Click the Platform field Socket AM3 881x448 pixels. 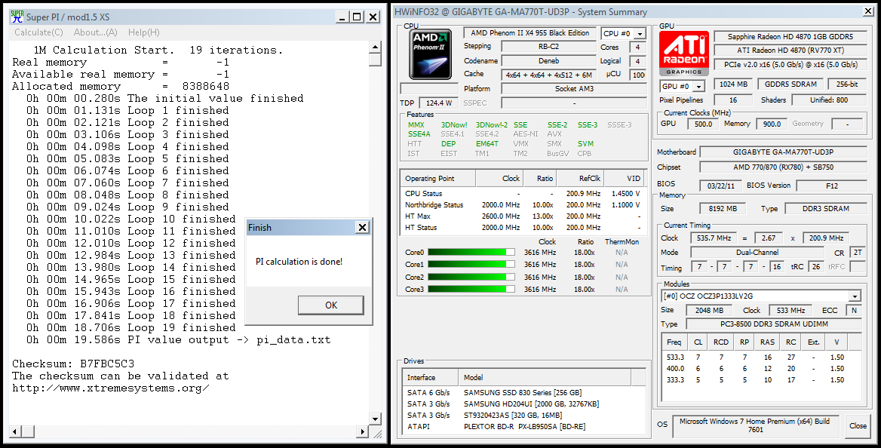573,89
